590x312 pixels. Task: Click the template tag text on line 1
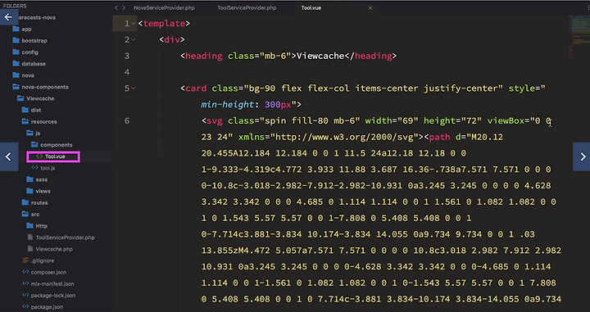pyautogui.click(x=165, y=24)
